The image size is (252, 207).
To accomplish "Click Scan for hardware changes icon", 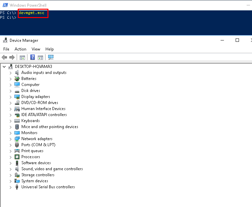I will click(x=51, y=57).
